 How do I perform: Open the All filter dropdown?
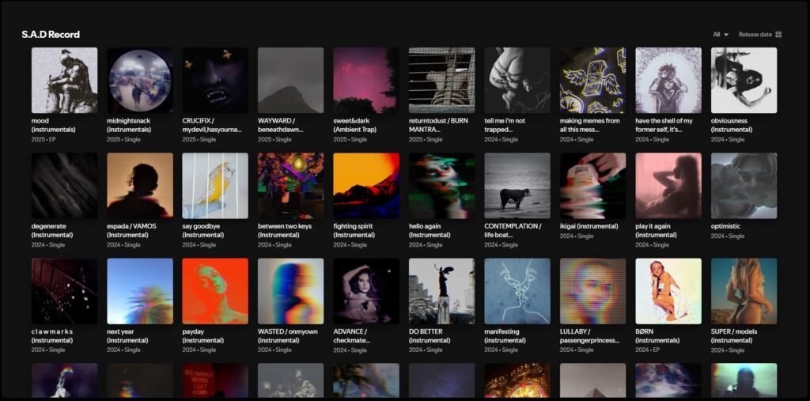click(x=720, y=35)
